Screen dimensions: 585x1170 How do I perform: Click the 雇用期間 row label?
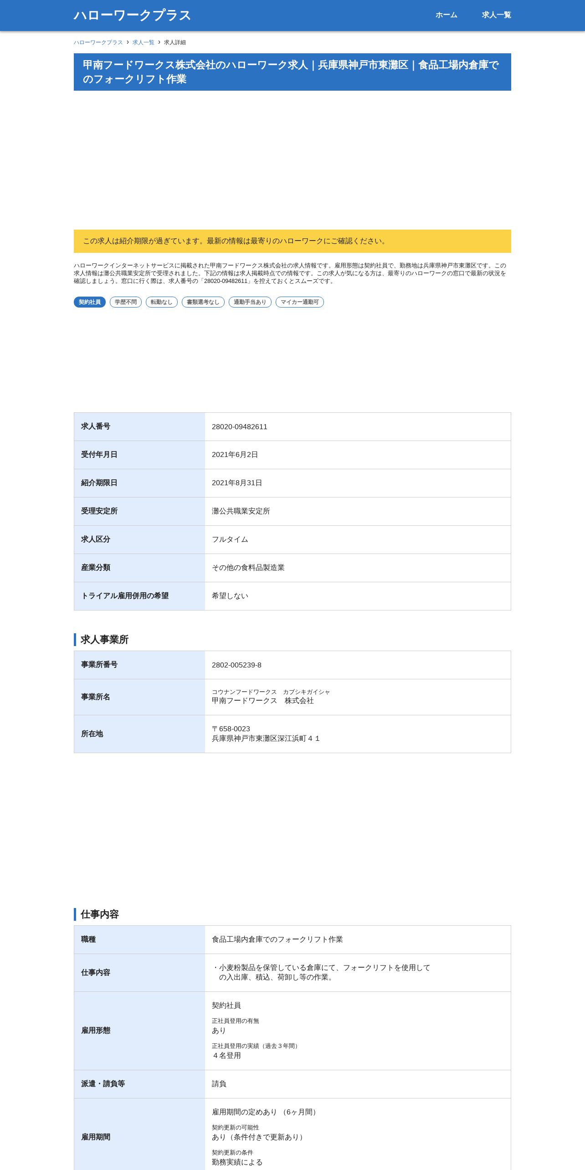click(x=96, y=1137)
